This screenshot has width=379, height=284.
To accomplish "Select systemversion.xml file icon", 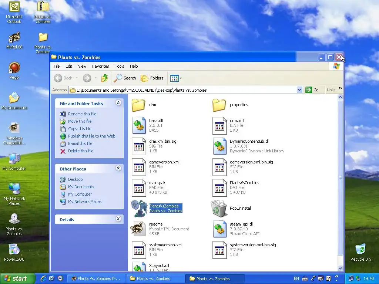I will (x=139, y=250).
